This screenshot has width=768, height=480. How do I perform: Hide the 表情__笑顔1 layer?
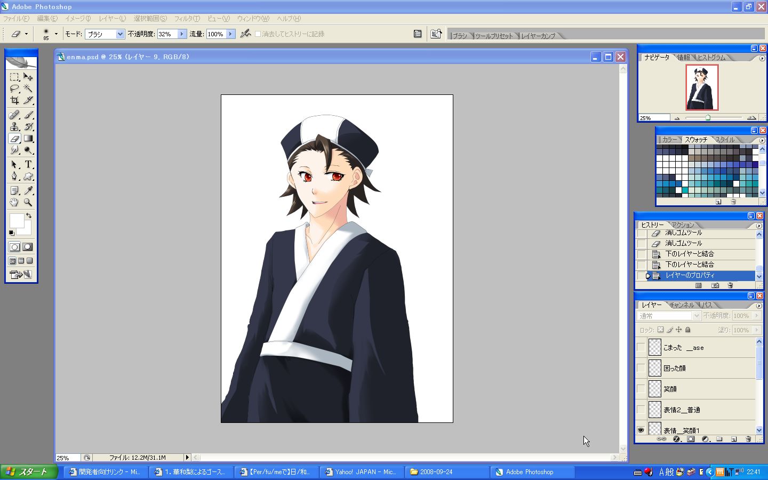(641, 430)
